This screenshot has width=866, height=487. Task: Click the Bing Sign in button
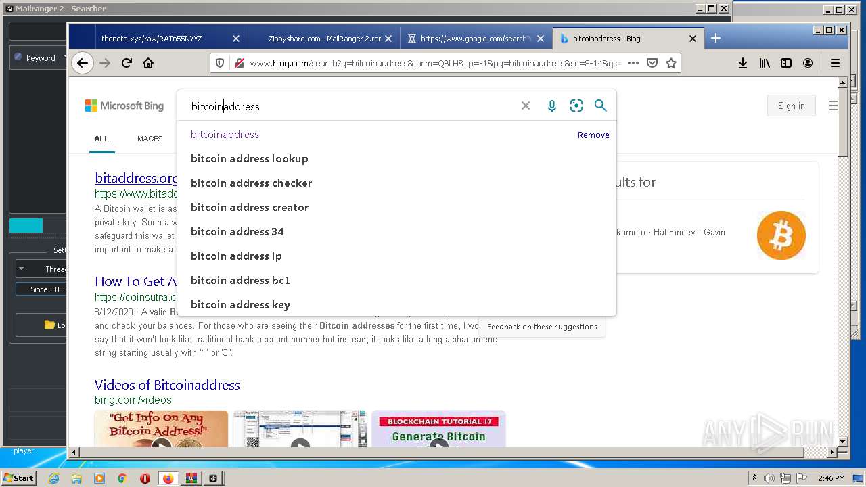[x=792, y=106]
